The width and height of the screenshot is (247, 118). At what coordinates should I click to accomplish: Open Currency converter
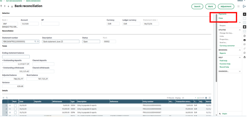(x=227, y=46)
